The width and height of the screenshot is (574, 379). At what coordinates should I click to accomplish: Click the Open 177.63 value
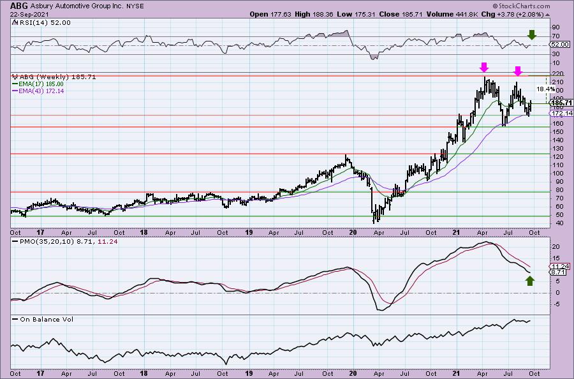tap(270, 14)
